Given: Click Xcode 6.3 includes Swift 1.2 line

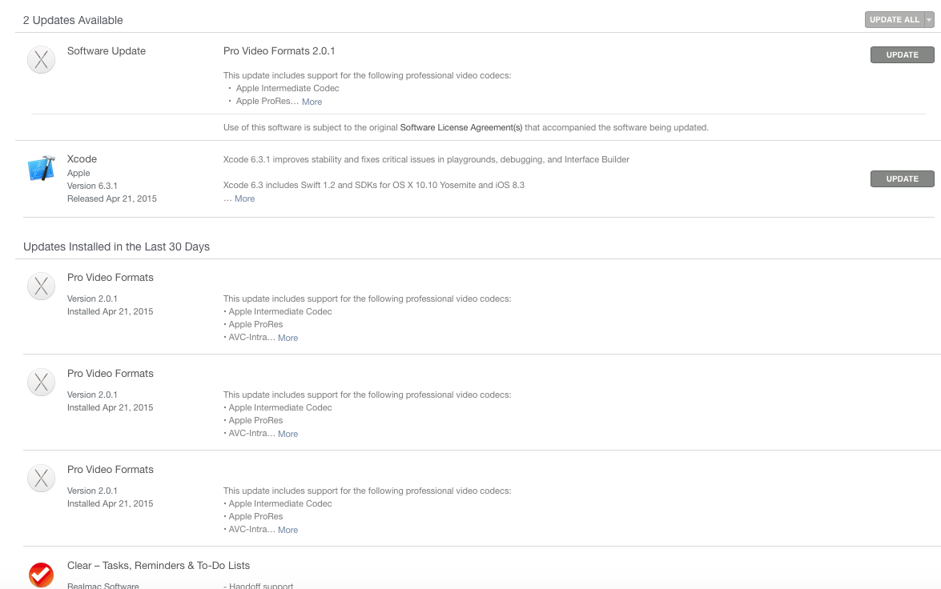Looking at the screenshot, I should (374, 186).
